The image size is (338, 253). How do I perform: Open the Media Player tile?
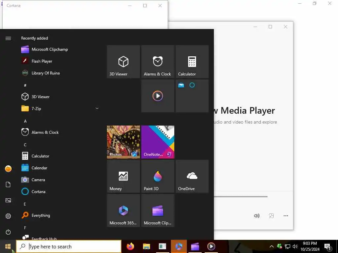[157, 96]
